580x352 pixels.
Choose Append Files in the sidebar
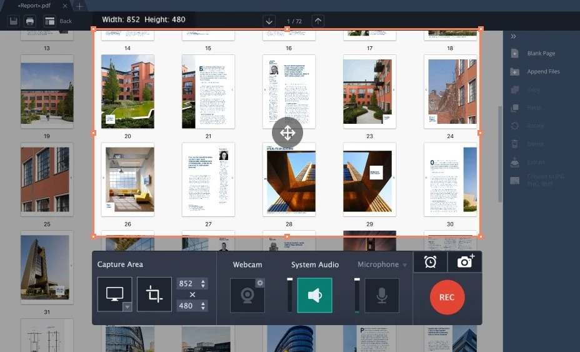[x=543, y=72]
